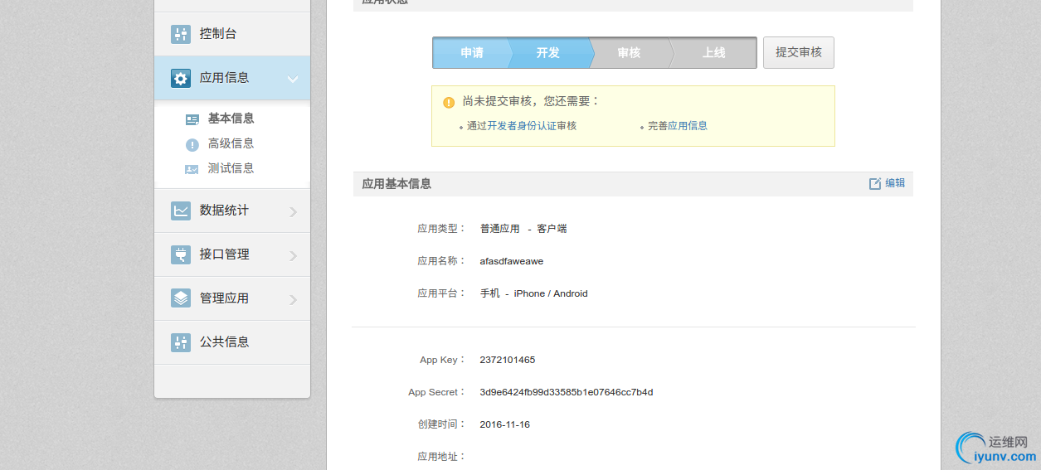Open the 接口管理 menu label
This screenshot has height=470, width=1041.
click(x=224, y=254)
